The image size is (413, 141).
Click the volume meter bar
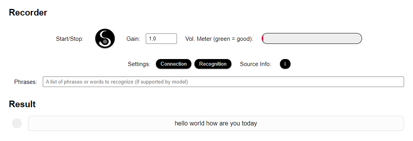pos(312,39)
